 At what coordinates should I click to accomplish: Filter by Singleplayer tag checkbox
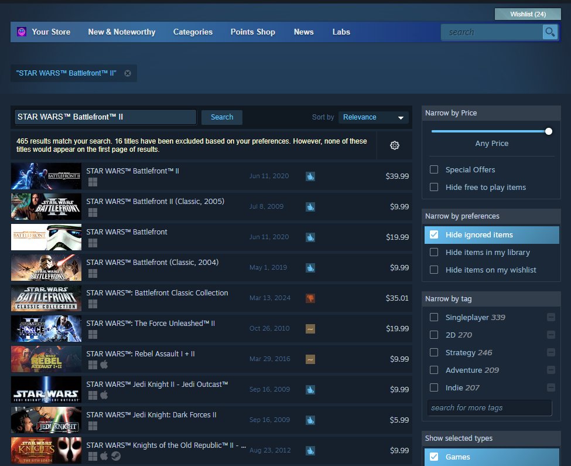tap(434, 317)
